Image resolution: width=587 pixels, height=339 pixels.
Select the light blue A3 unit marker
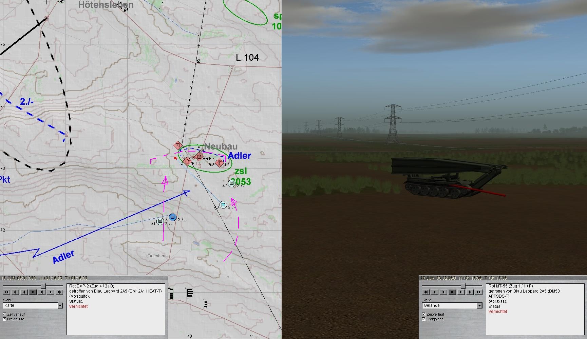click(x=223, y=205)
